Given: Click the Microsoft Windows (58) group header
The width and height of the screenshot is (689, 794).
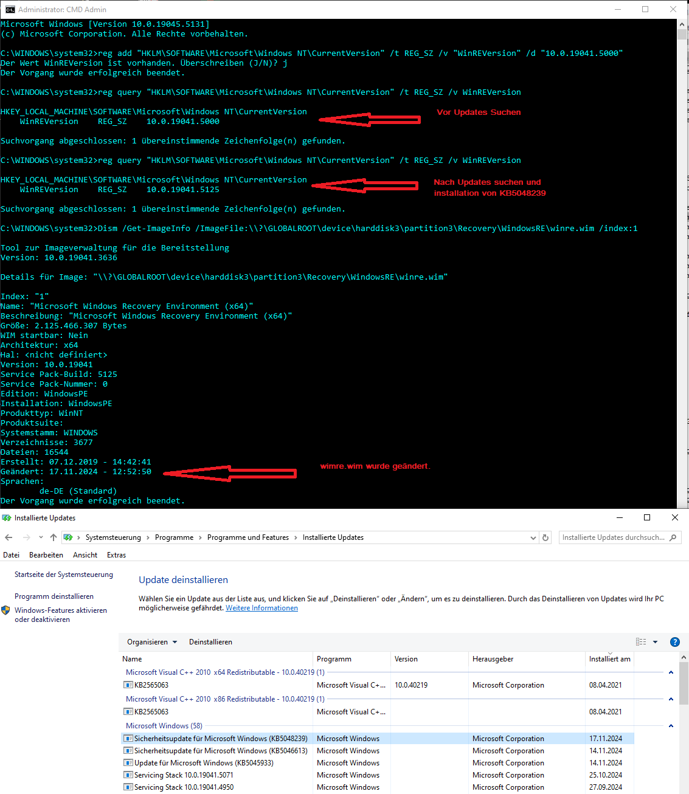Looking at the screenshot, I should coord(164,726).
